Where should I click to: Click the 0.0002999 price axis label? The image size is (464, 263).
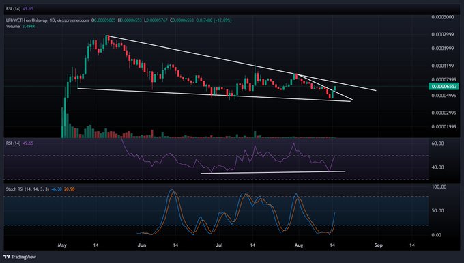click(x=443, y=35)
